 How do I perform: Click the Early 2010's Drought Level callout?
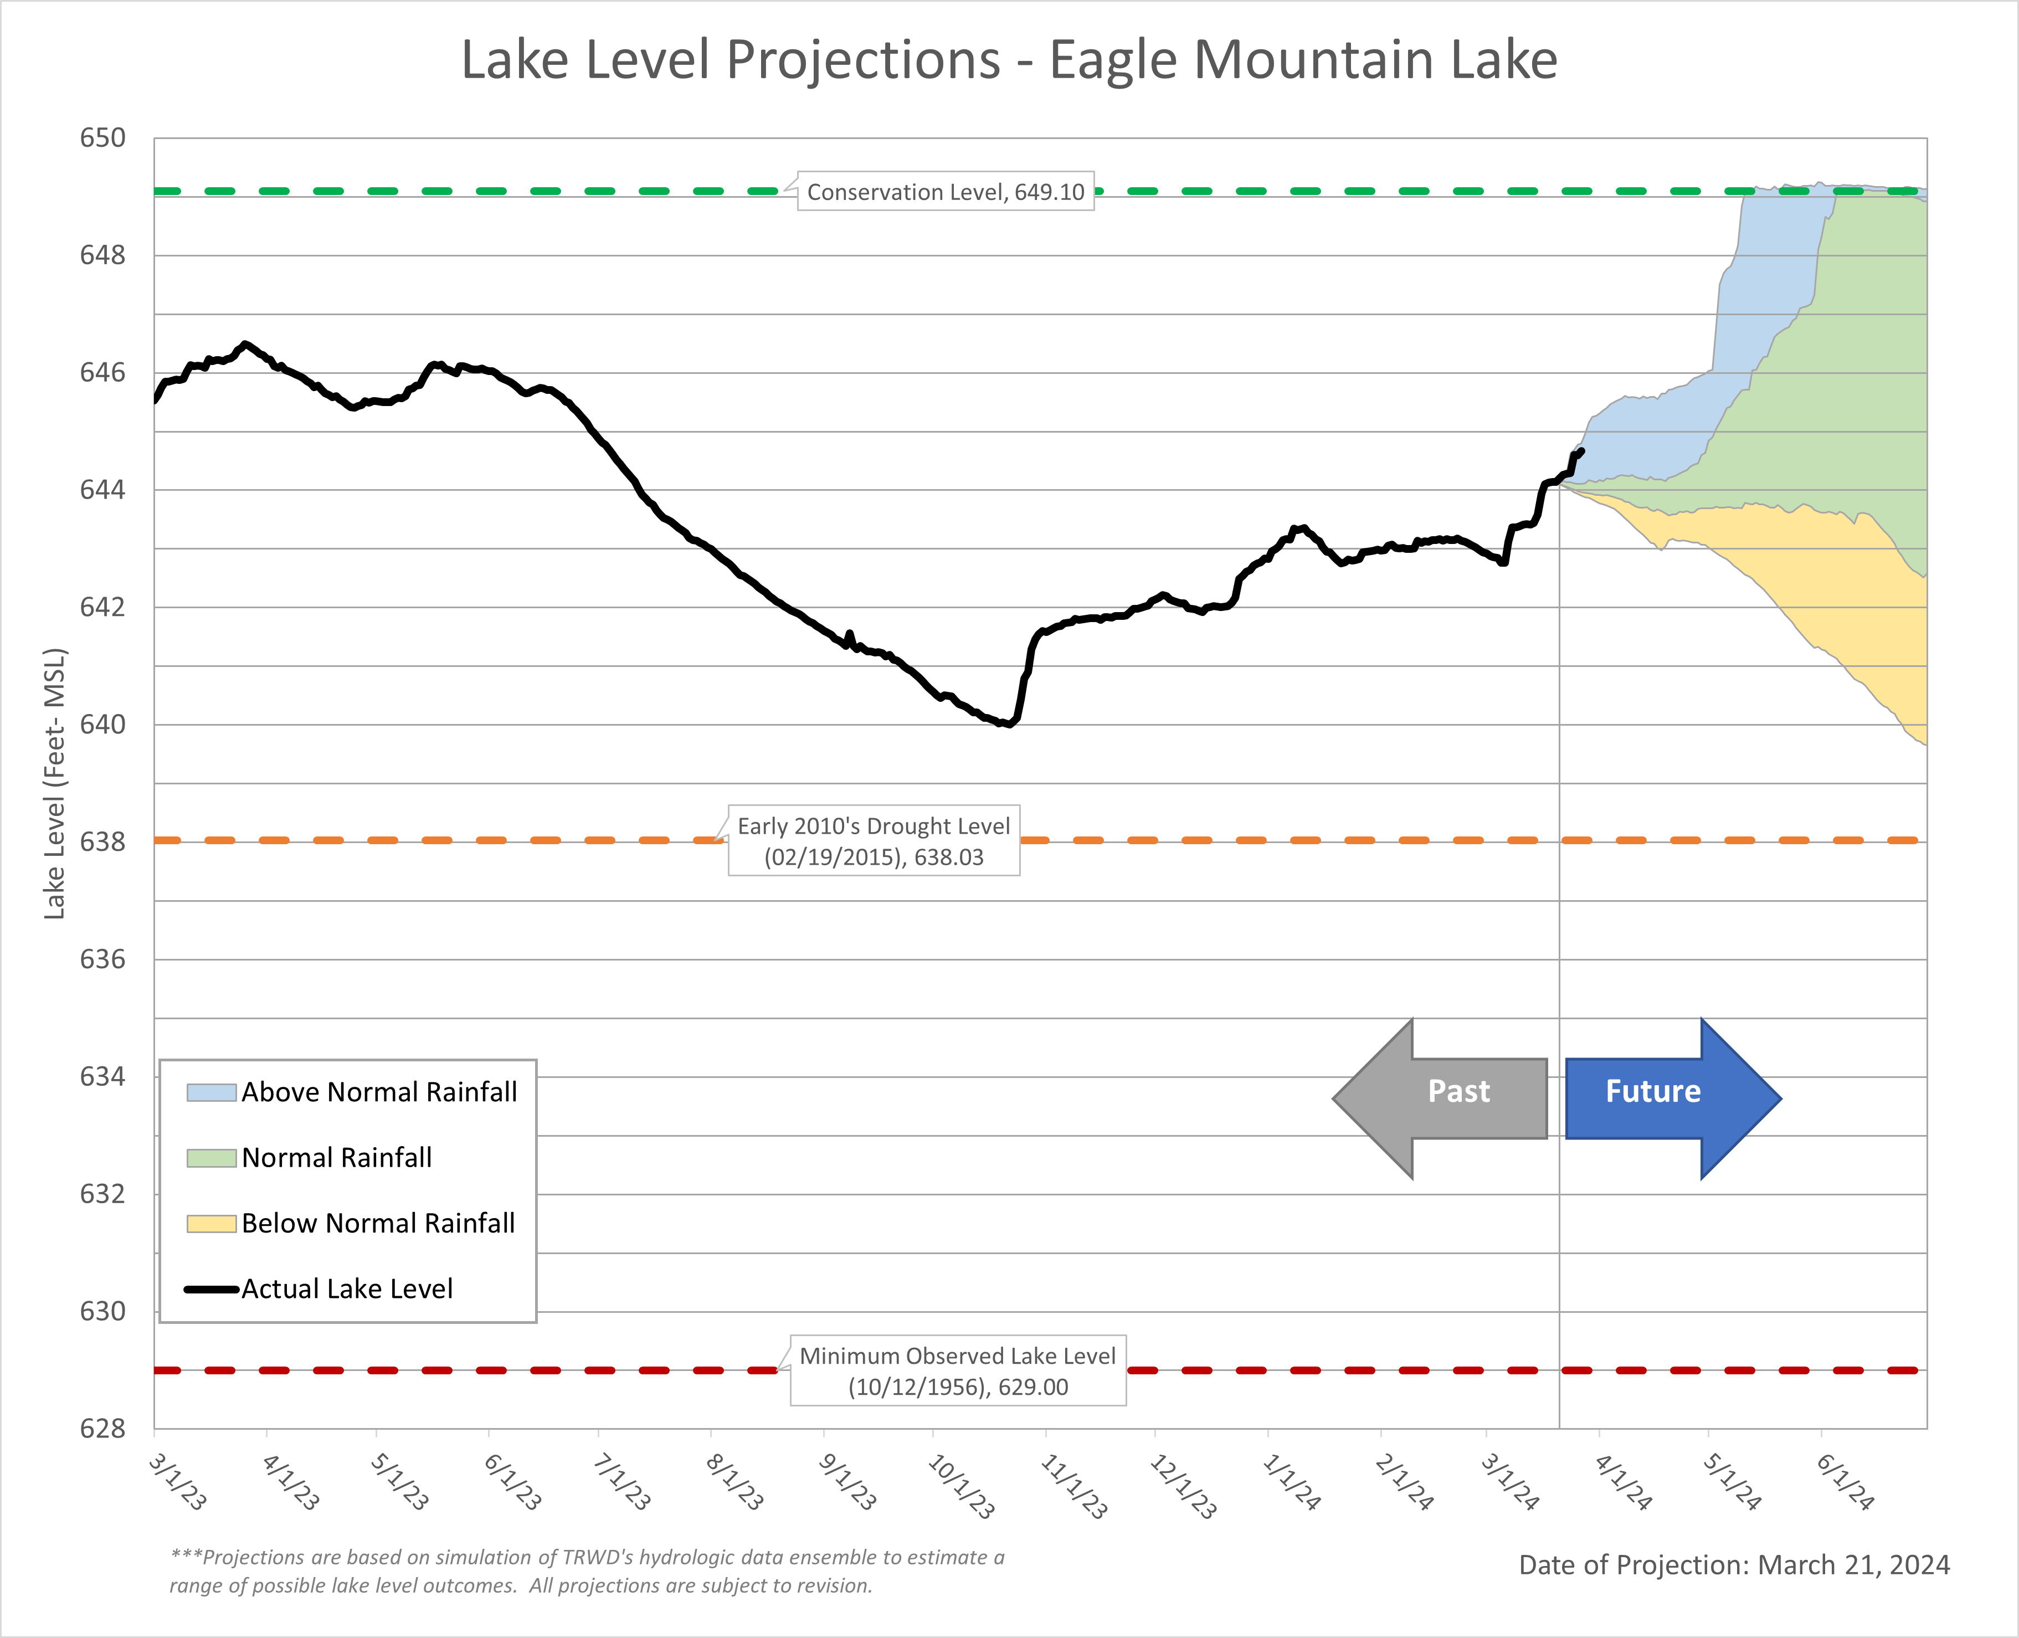coord(874,841)
